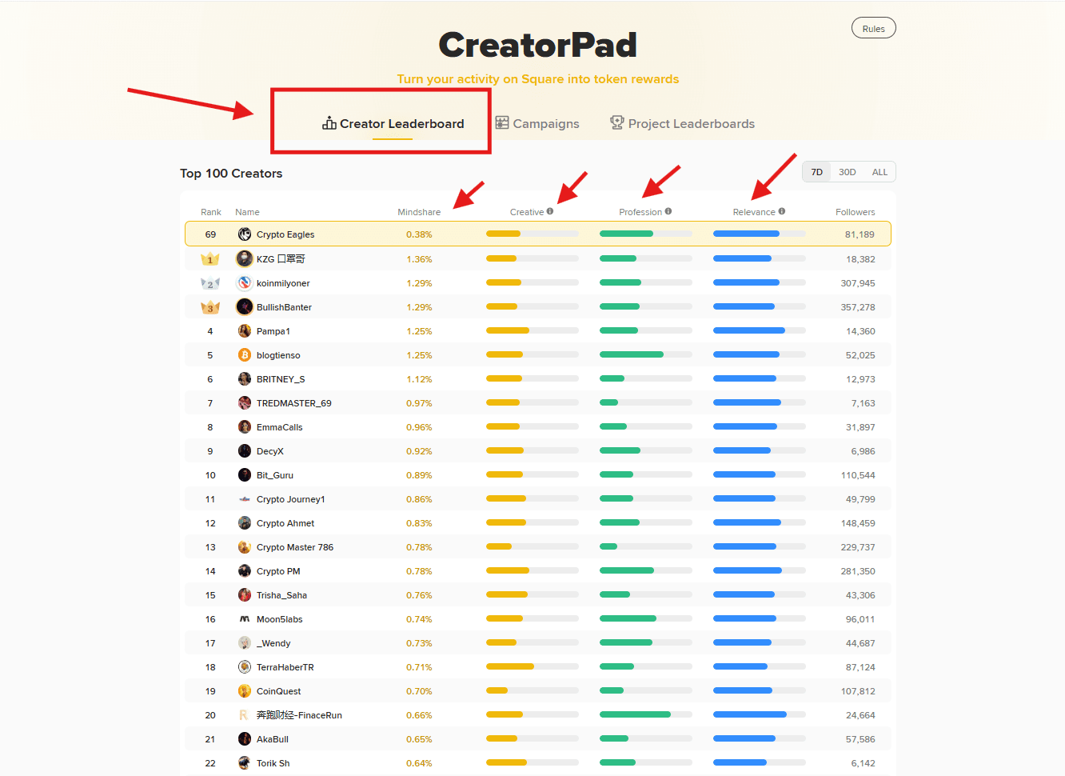Click Crypto PM followers 281,350
The image size is (1065, 776).
pyautogui.click(x=858, y=571)
